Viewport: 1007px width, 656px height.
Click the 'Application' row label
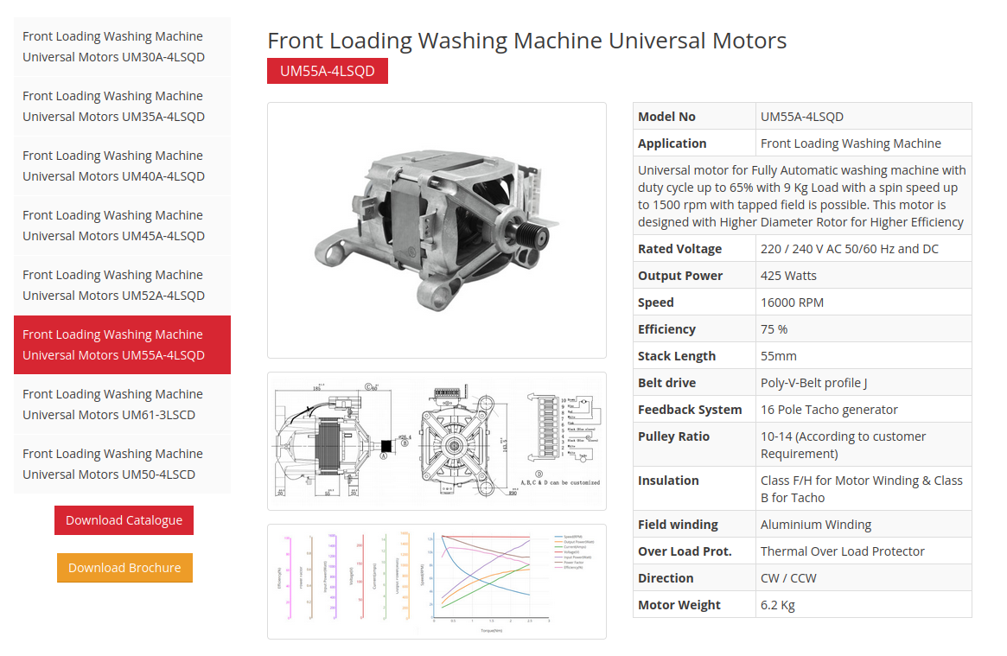tap(672, 143)
